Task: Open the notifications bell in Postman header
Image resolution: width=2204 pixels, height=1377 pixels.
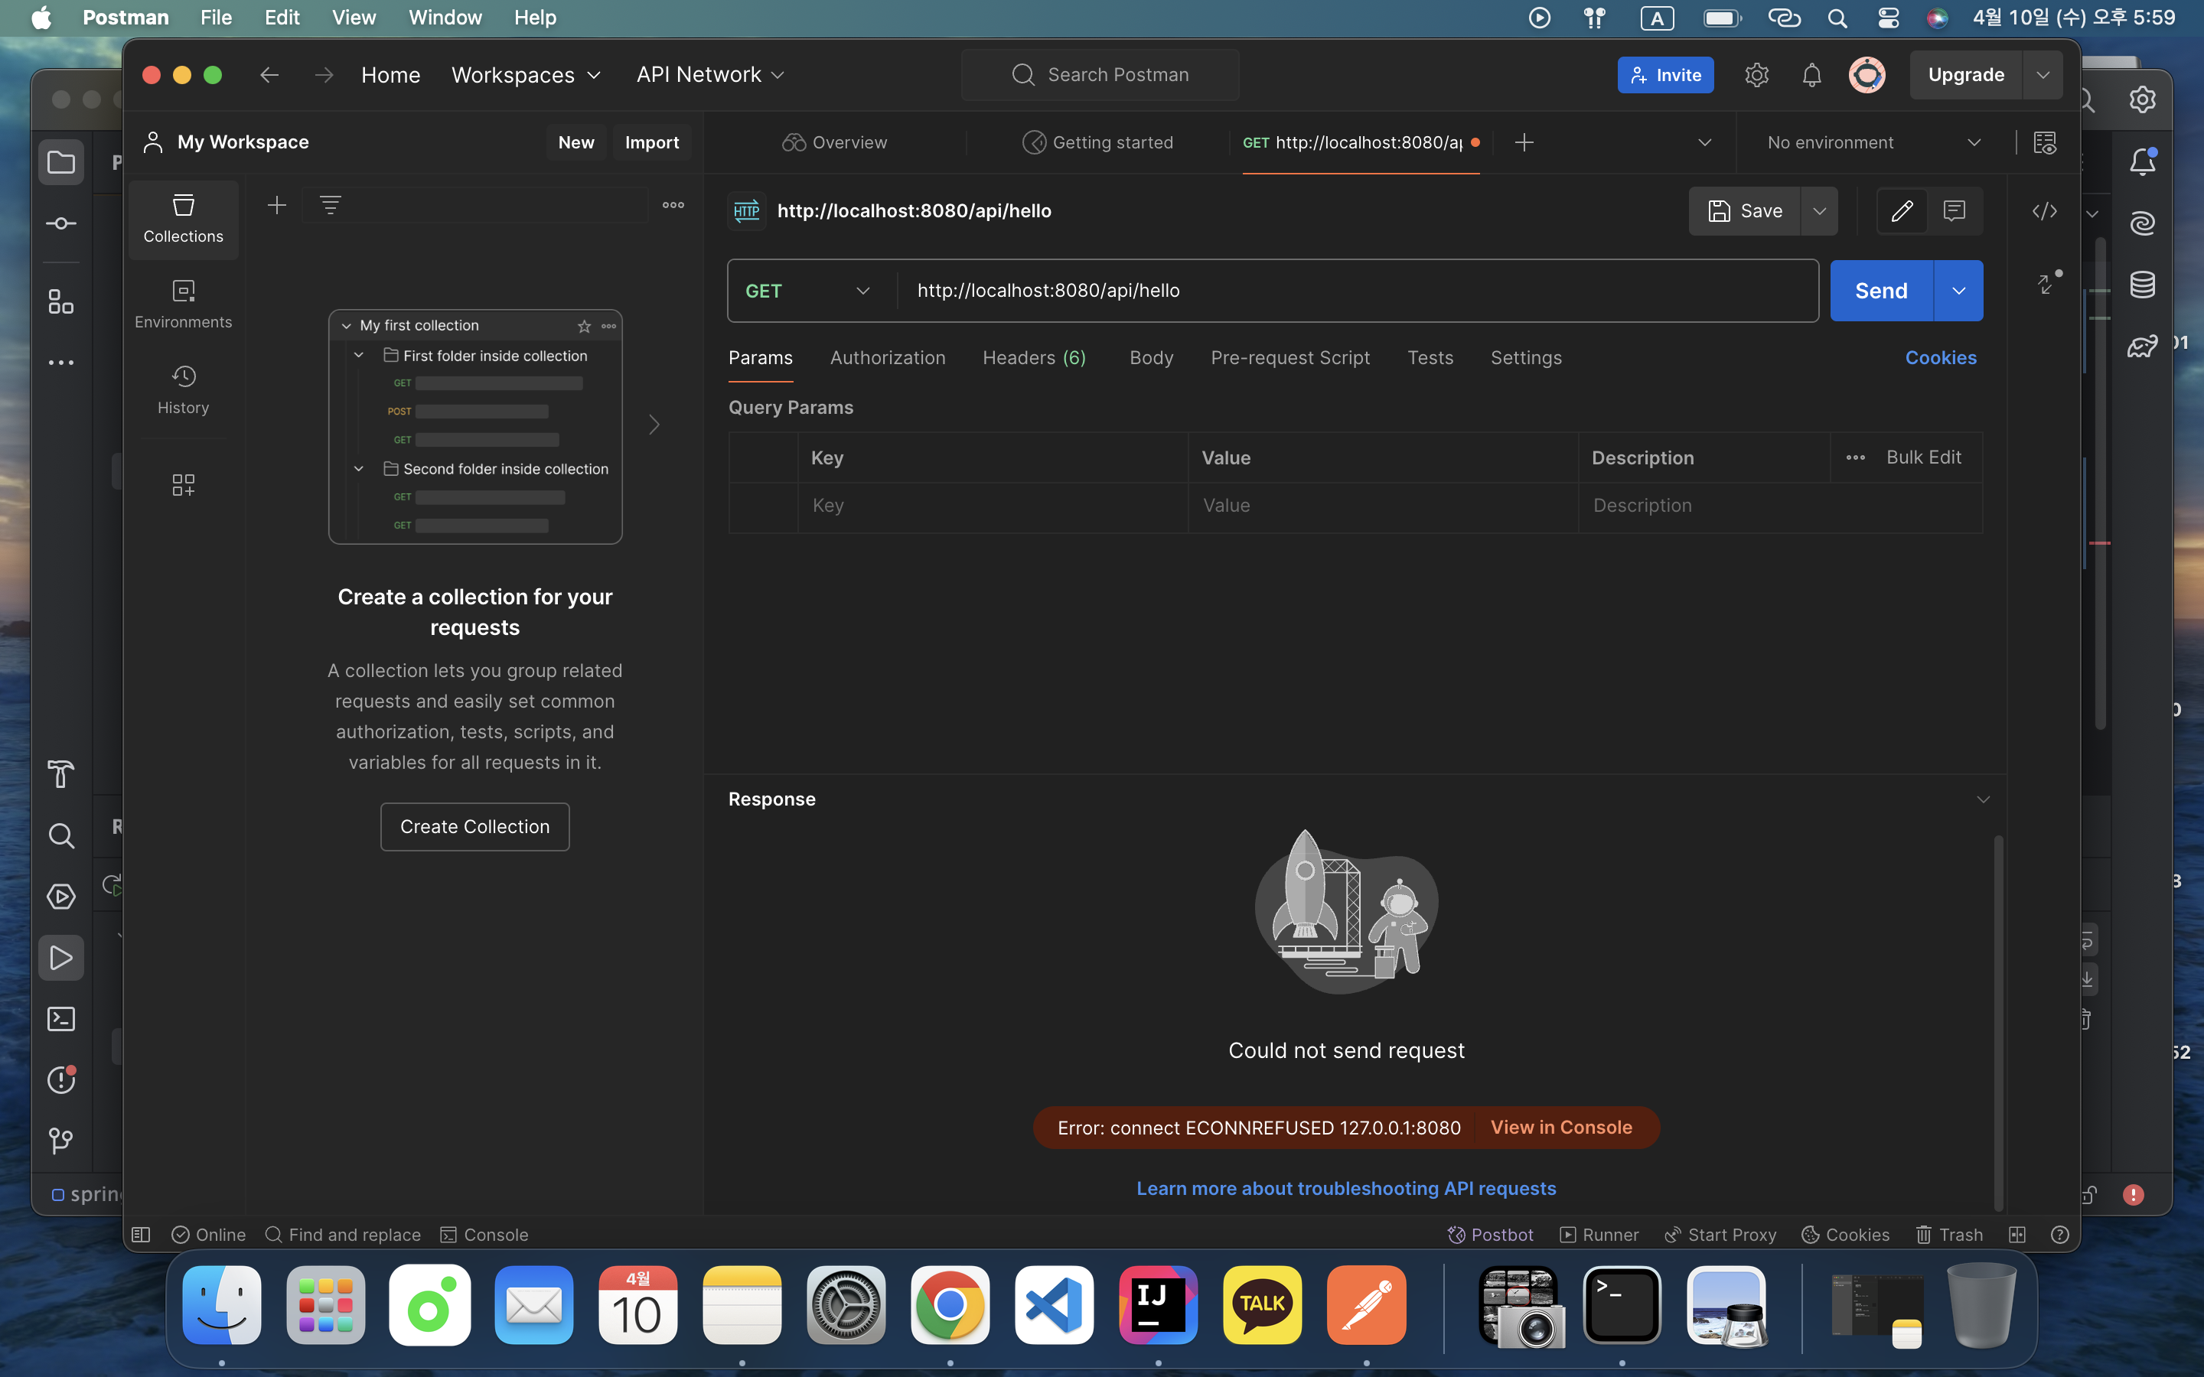Action: 1811,75
